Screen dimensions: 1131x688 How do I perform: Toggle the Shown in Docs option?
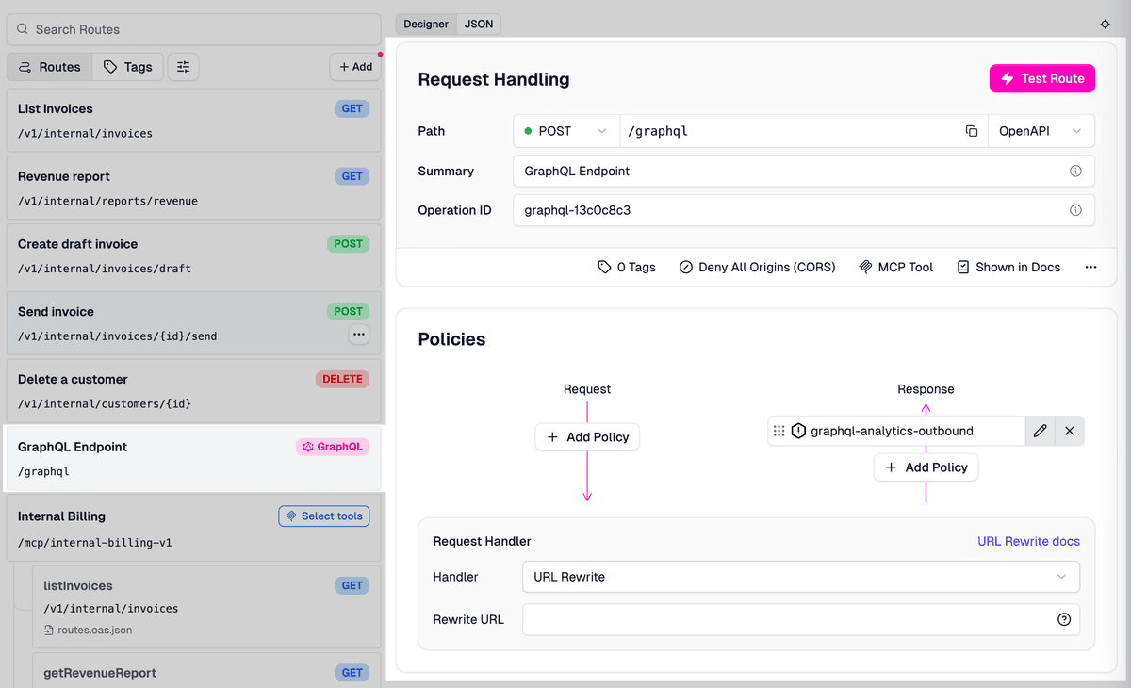pos(1008,267)
